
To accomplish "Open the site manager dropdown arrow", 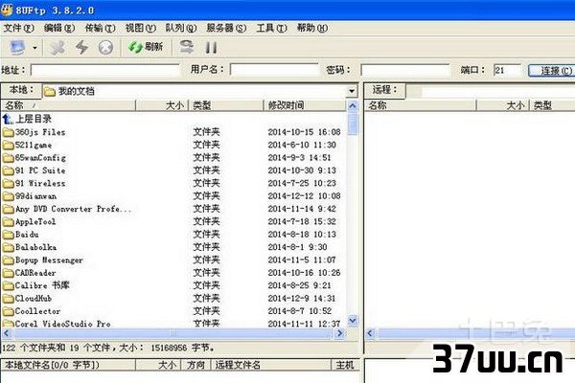I will tap(34, 48).
